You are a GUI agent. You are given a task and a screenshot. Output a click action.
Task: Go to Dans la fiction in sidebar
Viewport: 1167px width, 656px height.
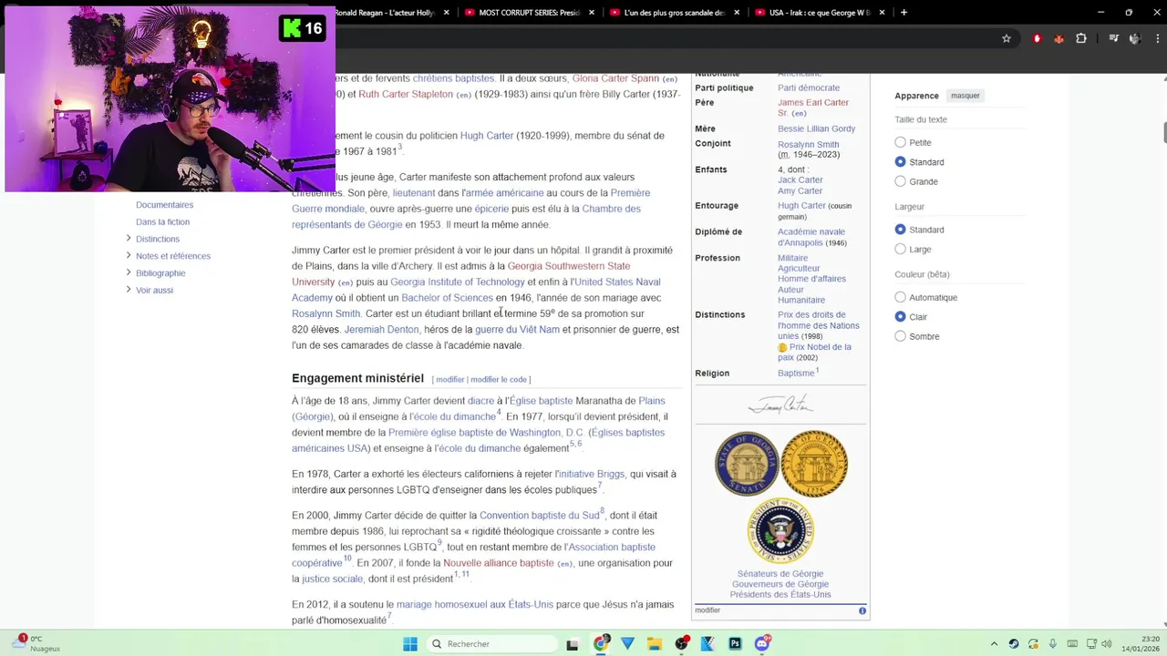tap(163, 221)
